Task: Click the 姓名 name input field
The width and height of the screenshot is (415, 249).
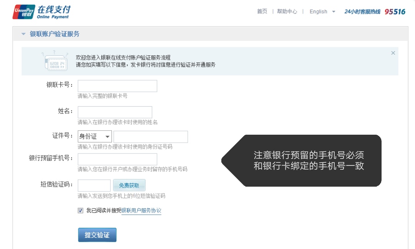Action: (x=115, y=111)
